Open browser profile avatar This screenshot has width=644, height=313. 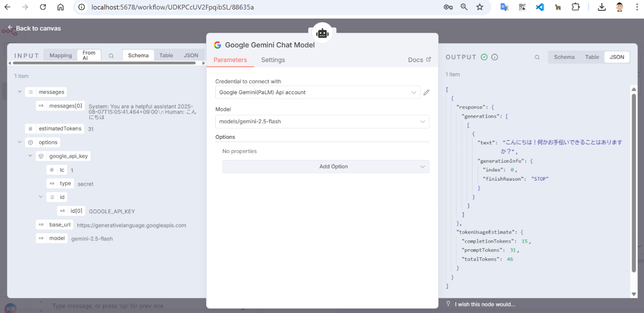(620, 7)
